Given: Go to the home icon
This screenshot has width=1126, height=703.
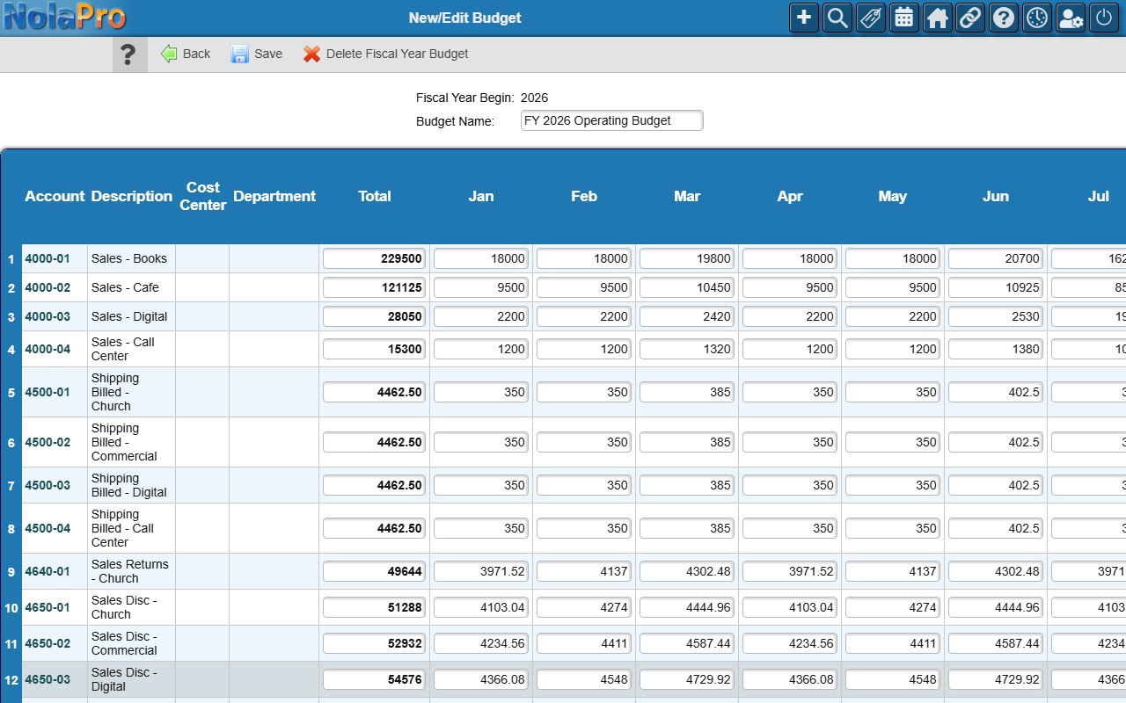Looking at the screenshot, I should click(x=937, y=18).
